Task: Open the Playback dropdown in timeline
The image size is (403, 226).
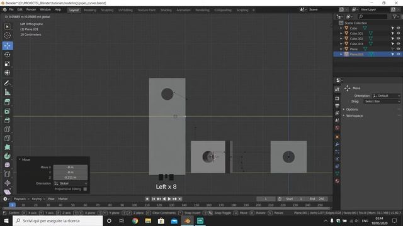Action: (x=21, y=199)
